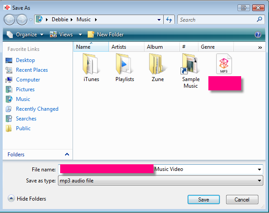Open the Save as type dropdown
This screenshot has height=213, width=269.
click(x=259, y=181)
